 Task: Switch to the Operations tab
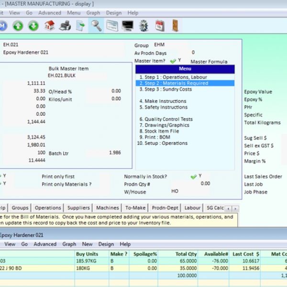click(47, 208)
